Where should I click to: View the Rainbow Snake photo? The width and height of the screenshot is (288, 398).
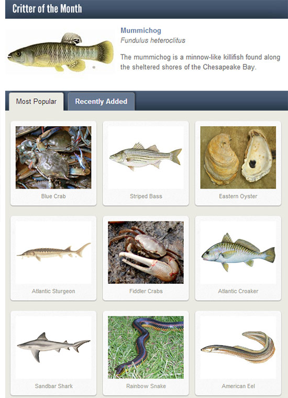click(146, 347)
